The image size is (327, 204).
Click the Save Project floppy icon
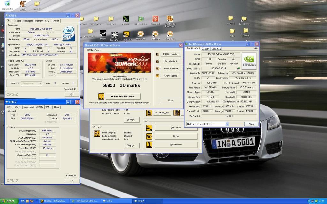coord(157,62)
